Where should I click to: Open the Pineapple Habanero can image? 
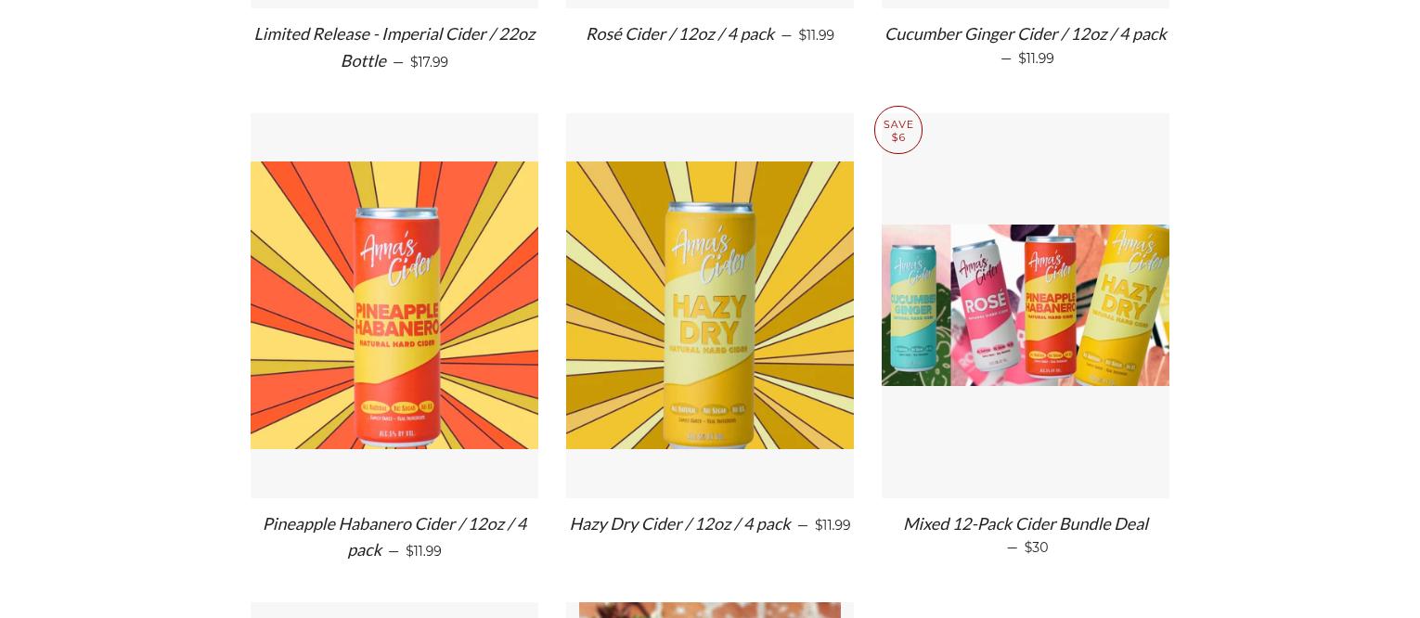(394, 305)
